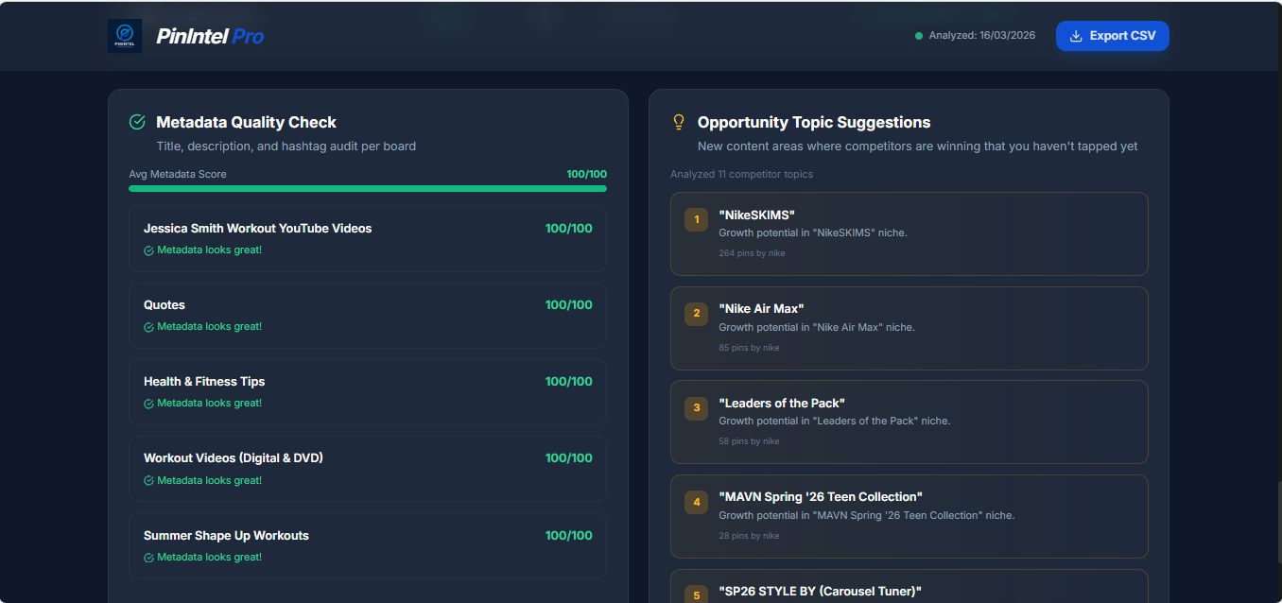Click the PinIntel Pro brand title
The height and width of the screenshot is (603, 1282).
point(210,36)
